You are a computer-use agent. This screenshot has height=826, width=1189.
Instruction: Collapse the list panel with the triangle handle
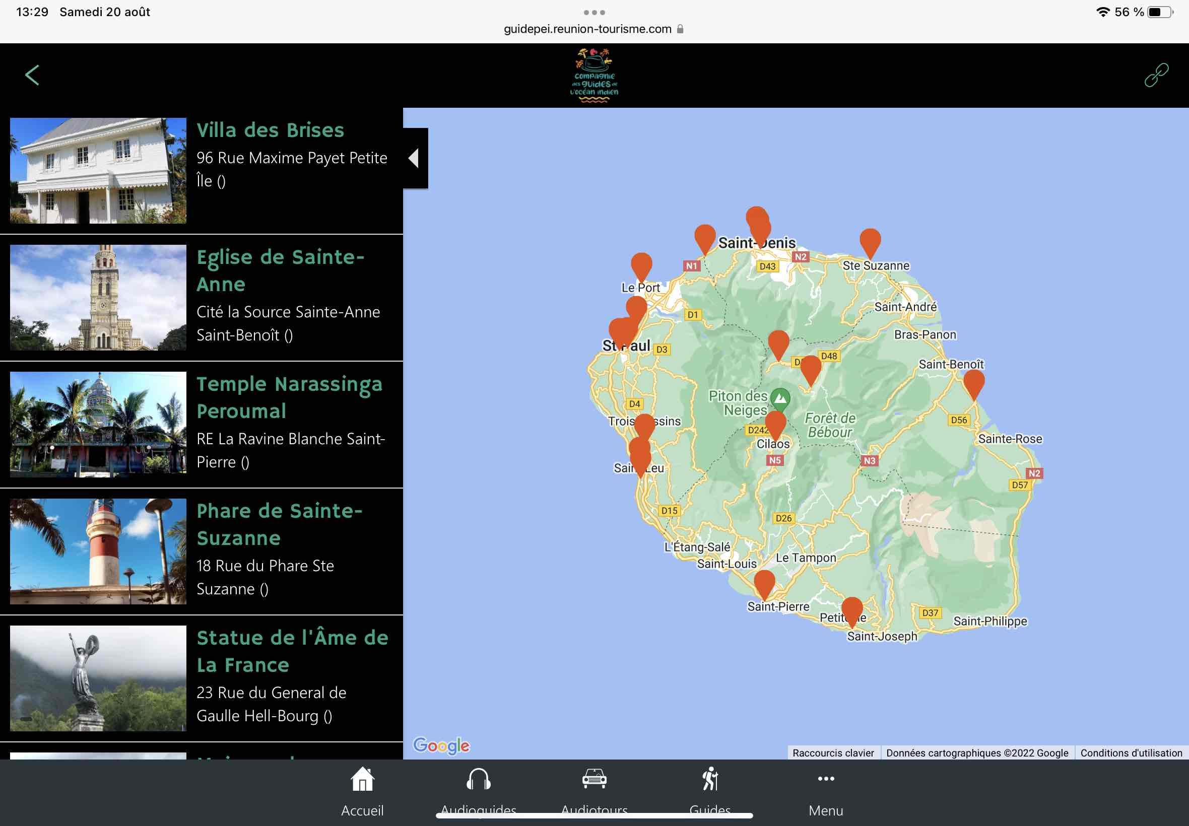pos(414,158)
